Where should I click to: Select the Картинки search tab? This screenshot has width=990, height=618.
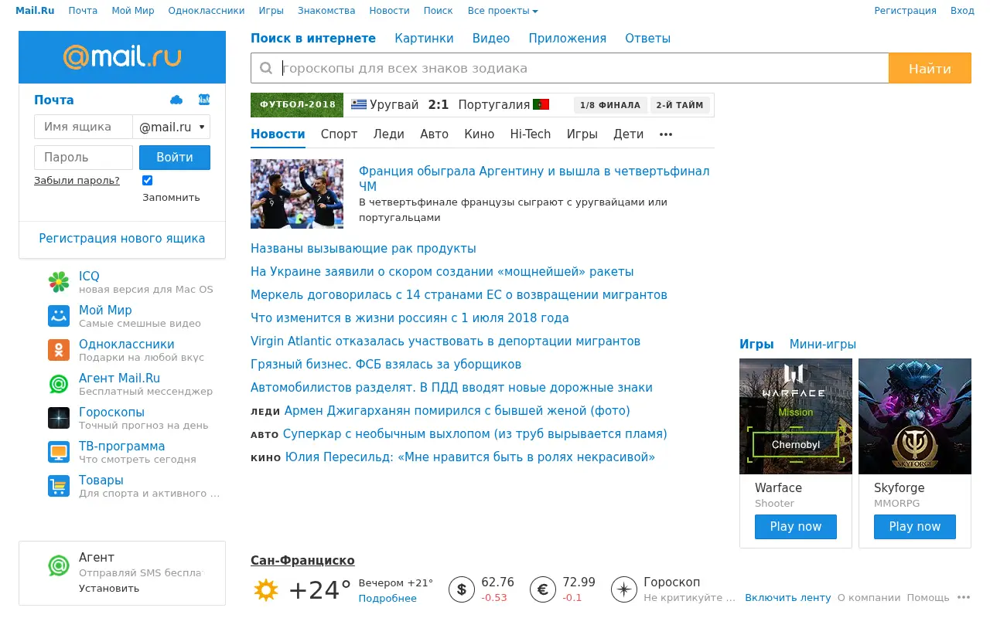pos(425,39)
